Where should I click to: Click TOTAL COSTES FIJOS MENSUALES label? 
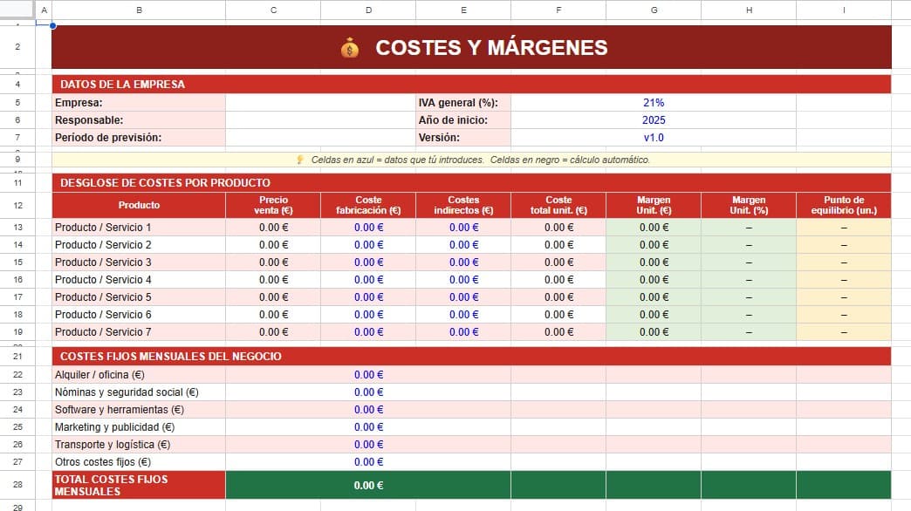[139, 485]
